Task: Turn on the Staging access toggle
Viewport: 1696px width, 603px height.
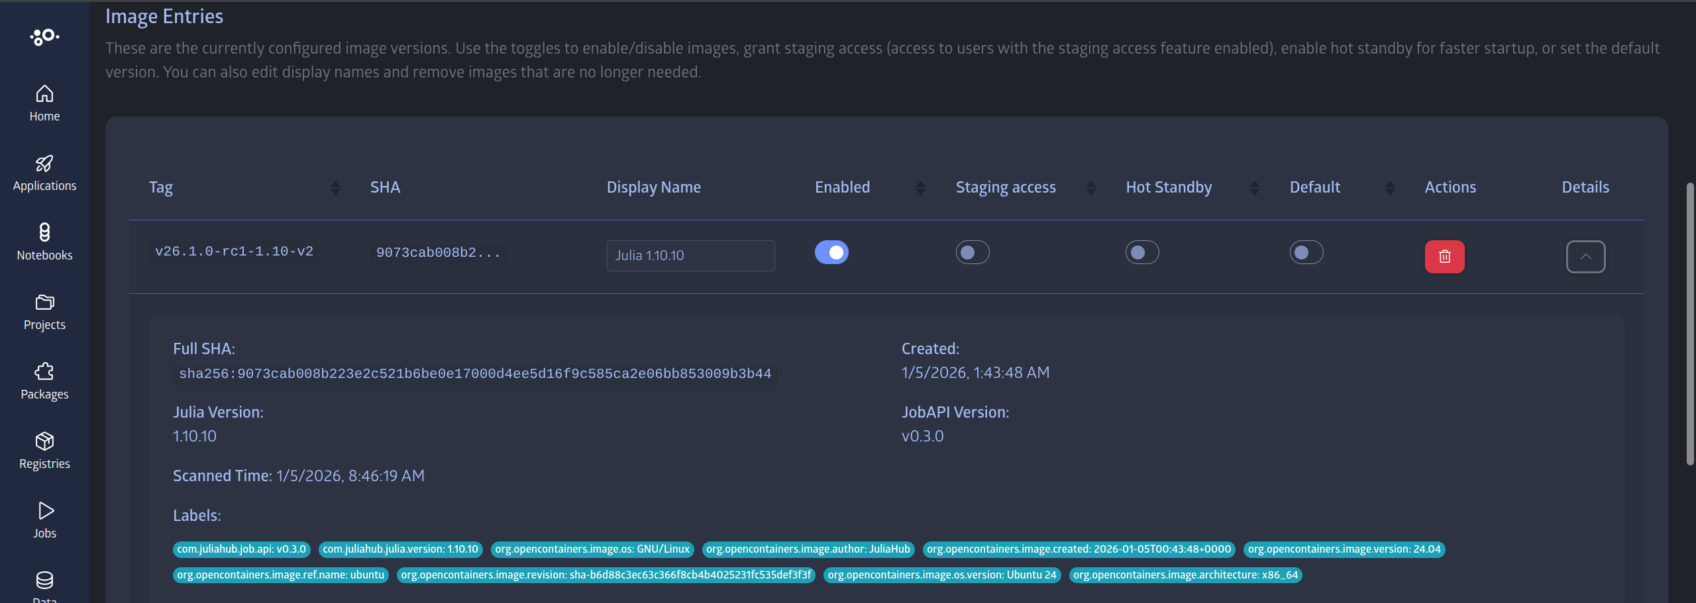Action: (x=972, y=252)
